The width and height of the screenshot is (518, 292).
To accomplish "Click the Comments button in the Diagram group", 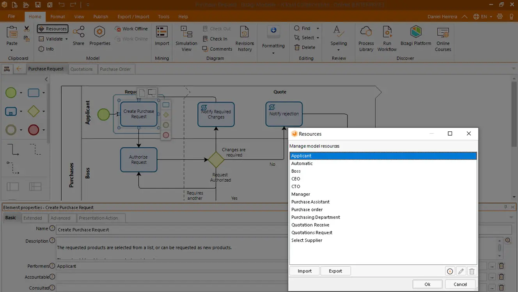I will [217, 49].
